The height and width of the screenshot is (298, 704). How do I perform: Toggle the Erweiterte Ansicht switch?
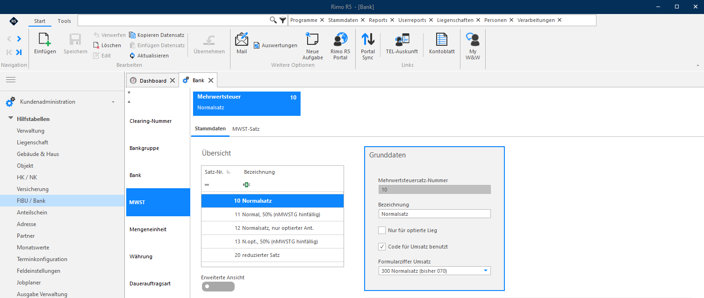pyautogui.click(x=218, y=286)
